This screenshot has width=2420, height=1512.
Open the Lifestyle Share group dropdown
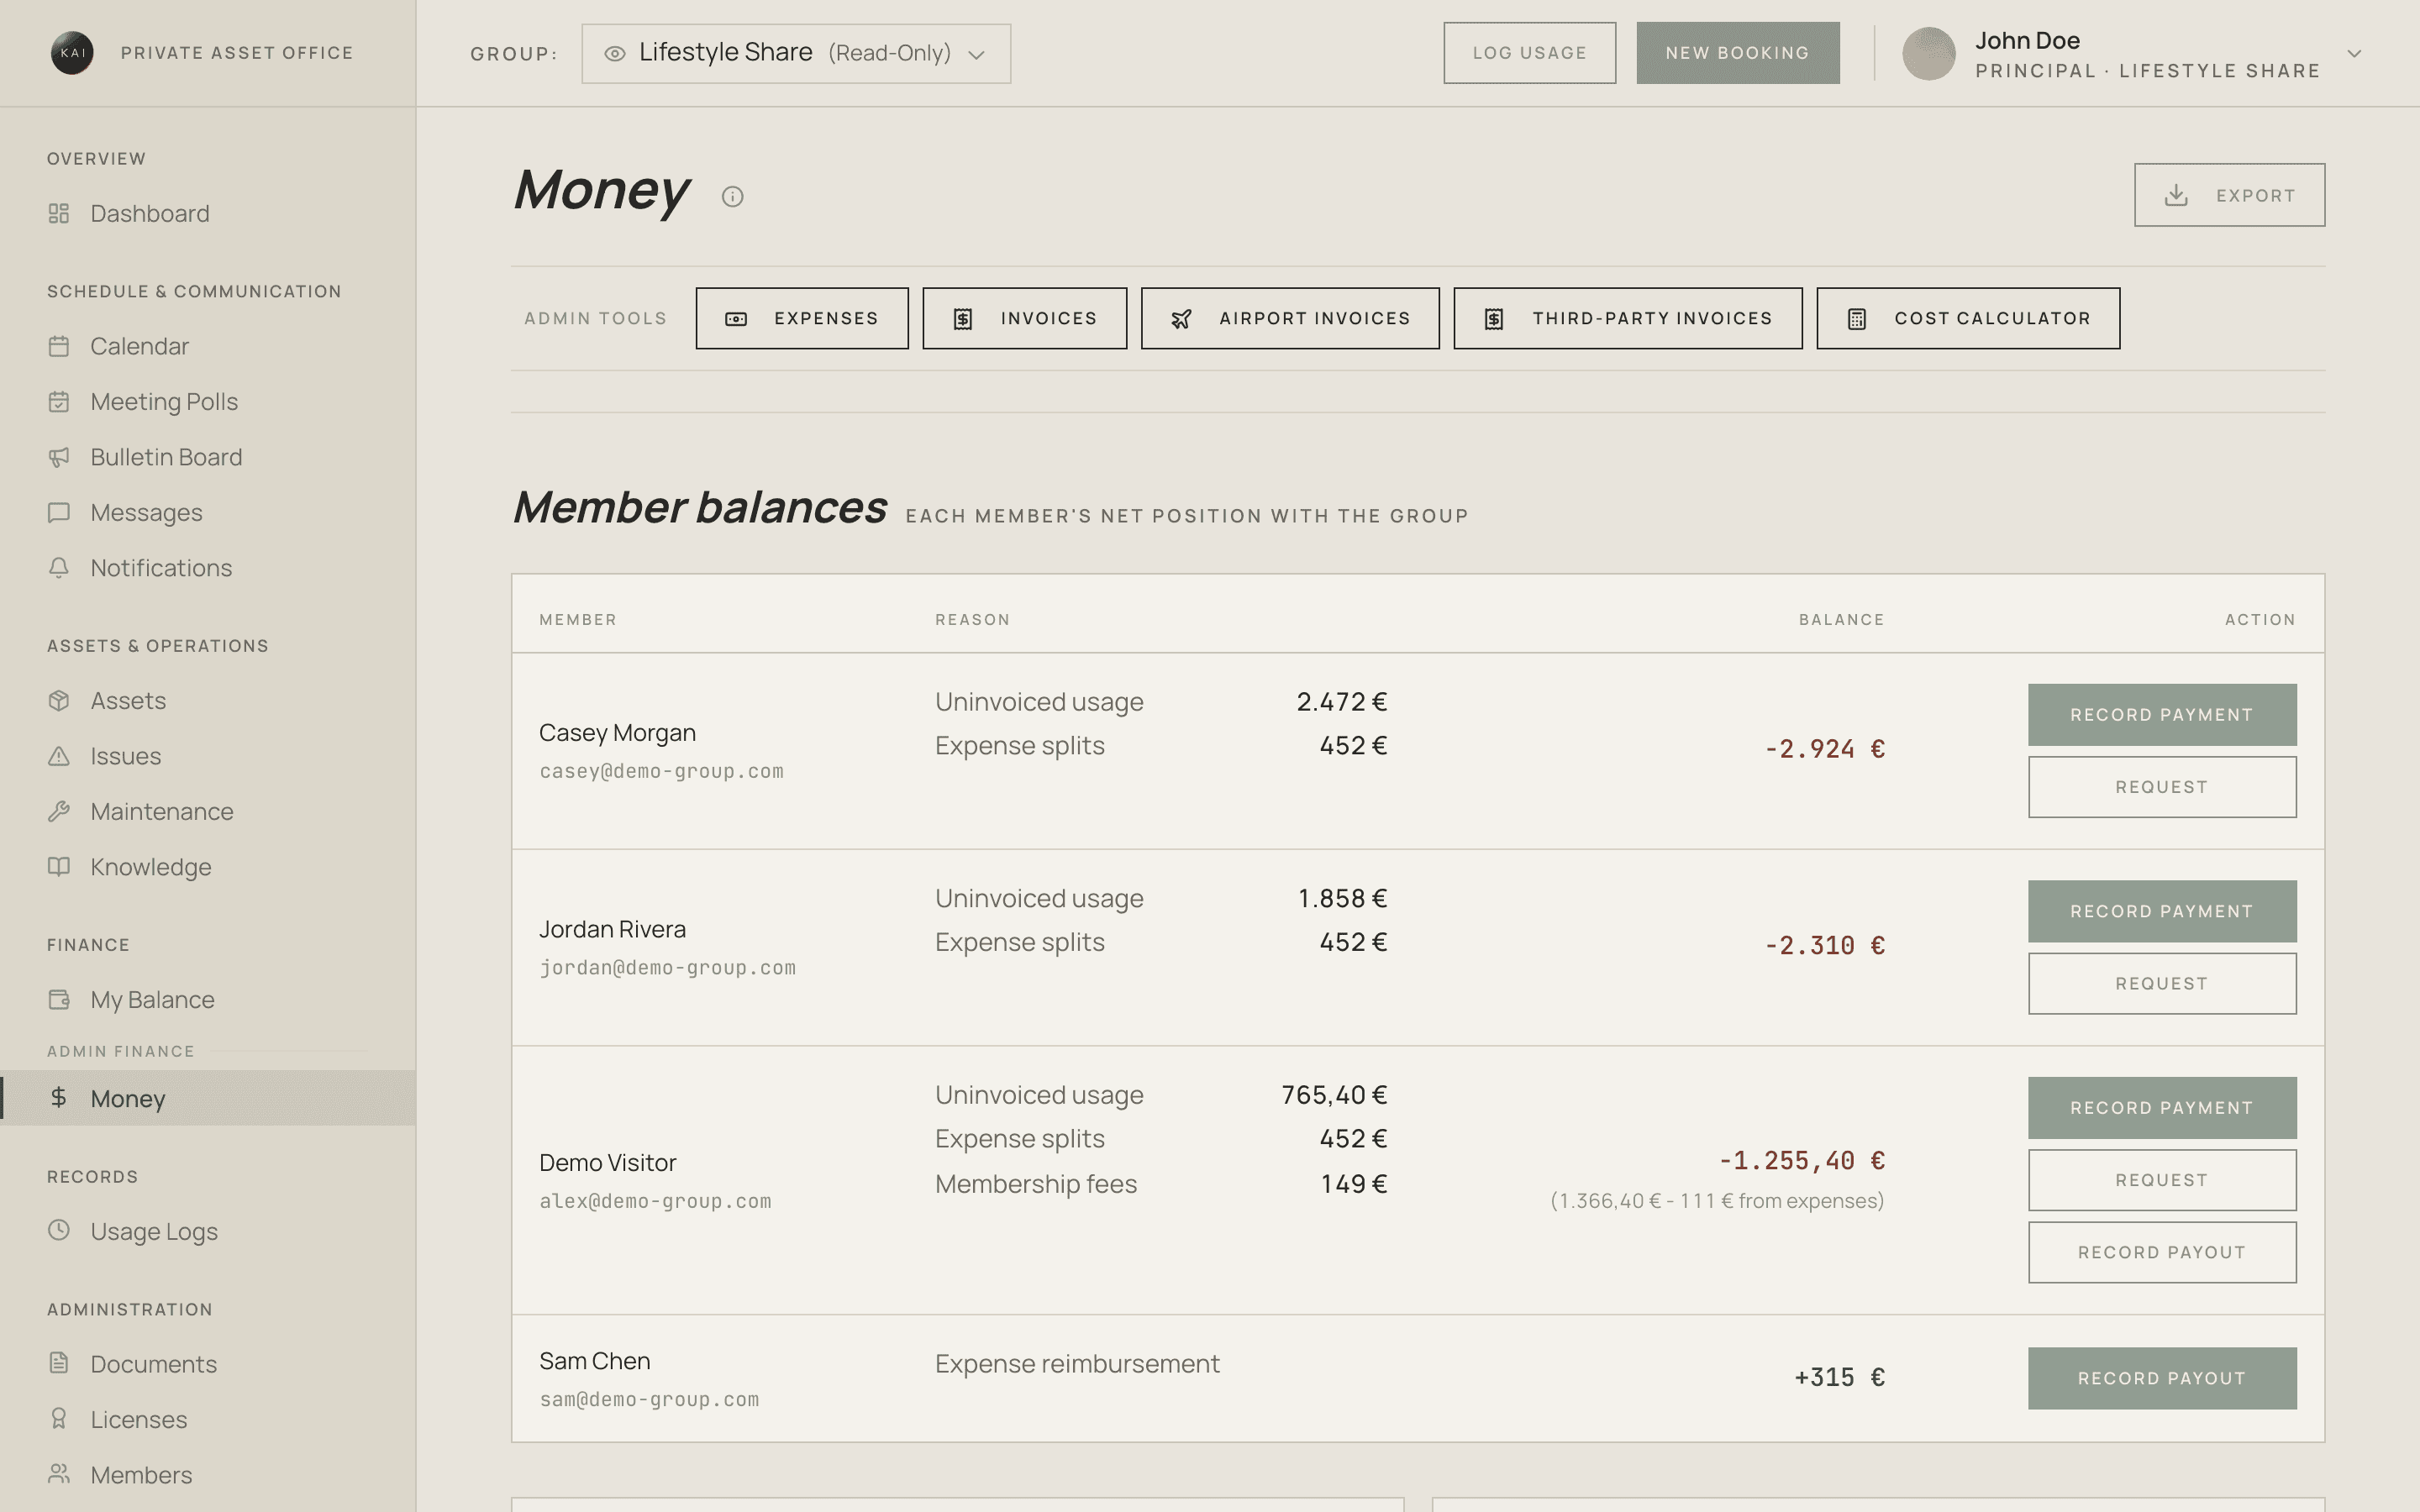(x=796, y=54)
